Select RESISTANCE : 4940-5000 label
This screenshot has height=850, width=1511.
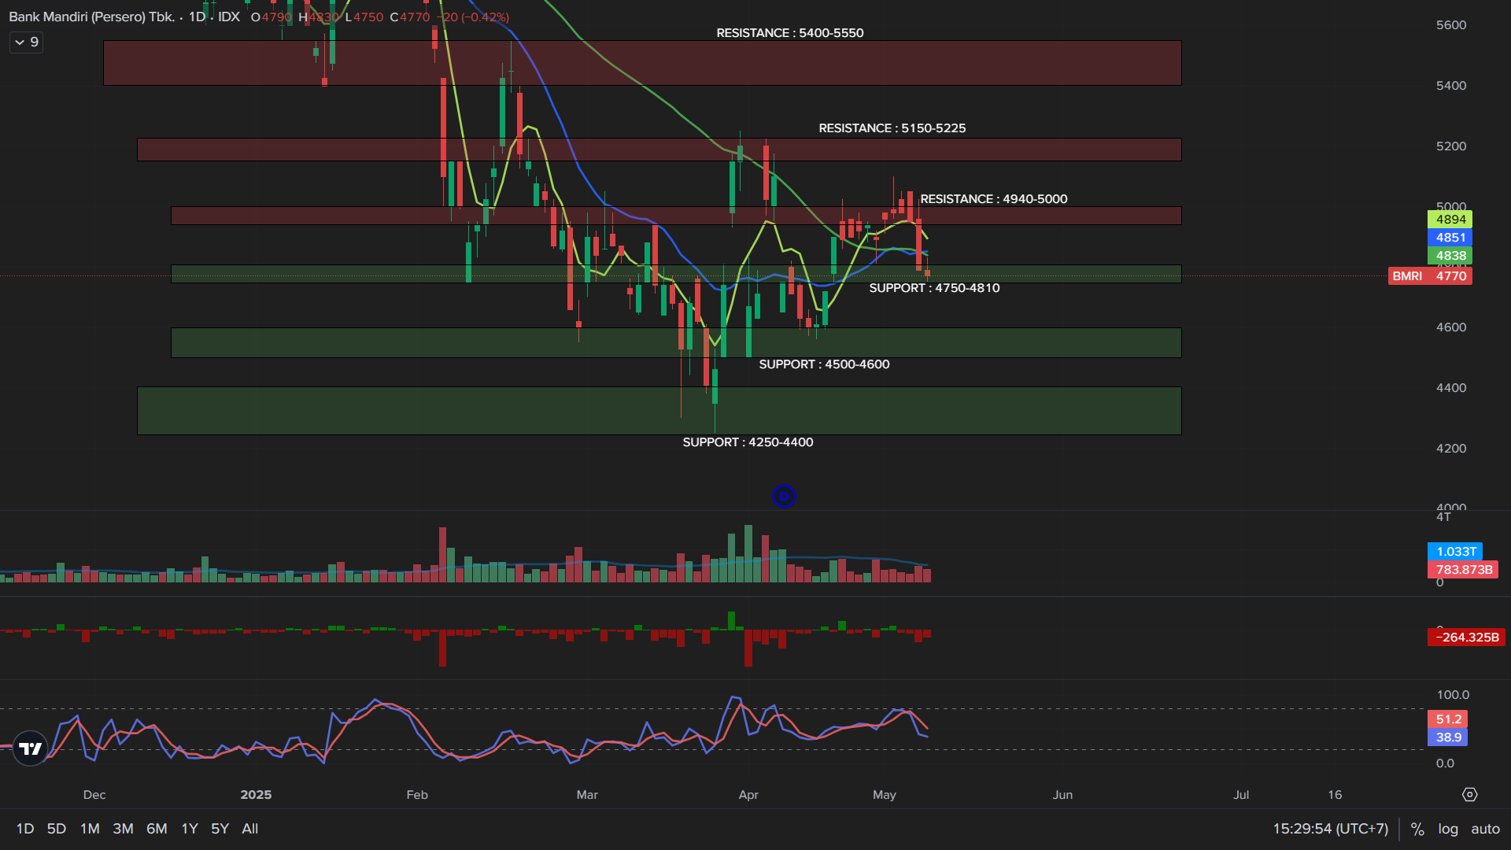(993, 199)
